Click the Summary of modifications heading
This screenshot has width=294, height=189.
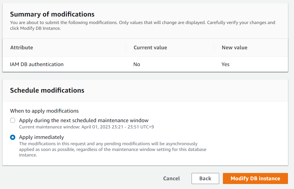(x=52, y=14)
